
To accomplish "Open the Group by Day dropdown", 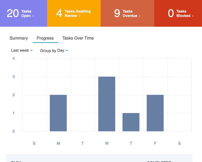I will click(54, 51).
